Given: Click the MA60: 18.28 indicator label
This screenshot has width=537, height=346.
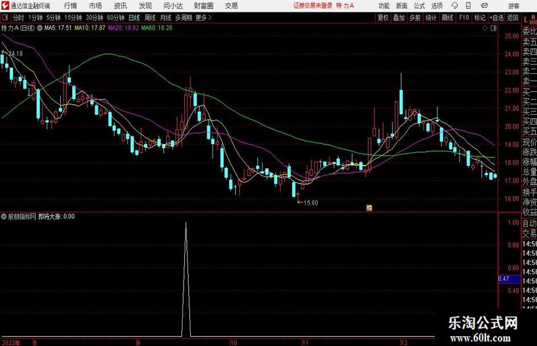Looking at the screenshot, I should tap(157, 28).
